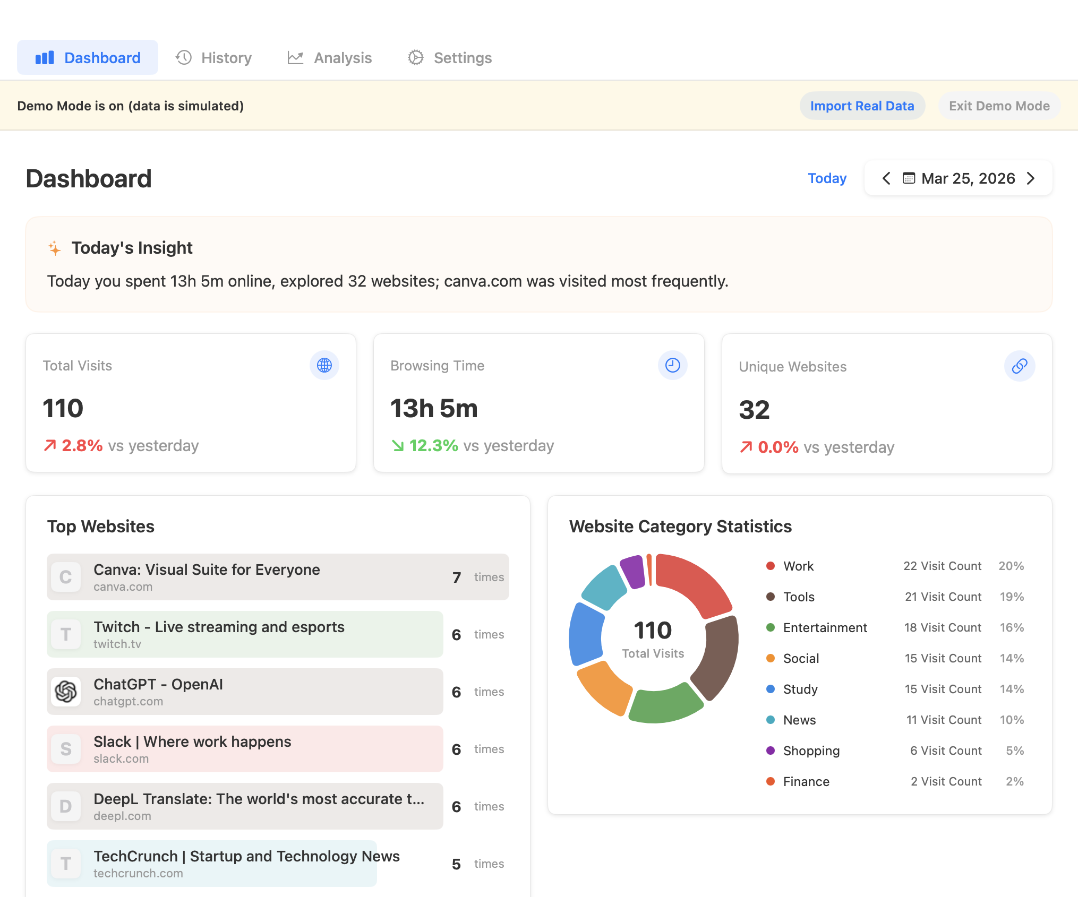1078x897 pixels.
Task: Click the canva.com domain text
Action: pos(123,587)
